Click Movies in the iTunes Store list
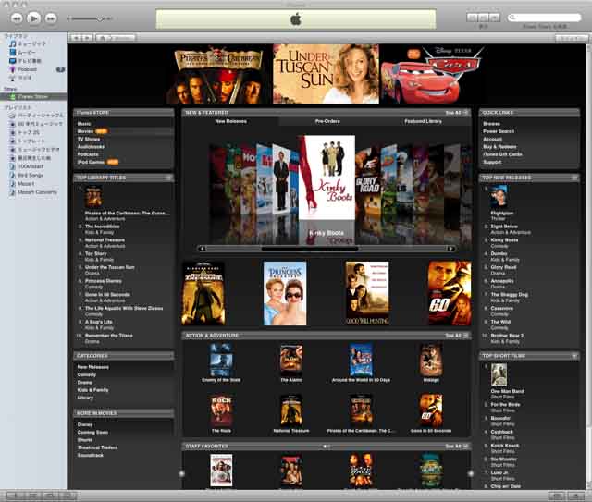The width and height of the screenshot is (592, 502). click(85, 131)
